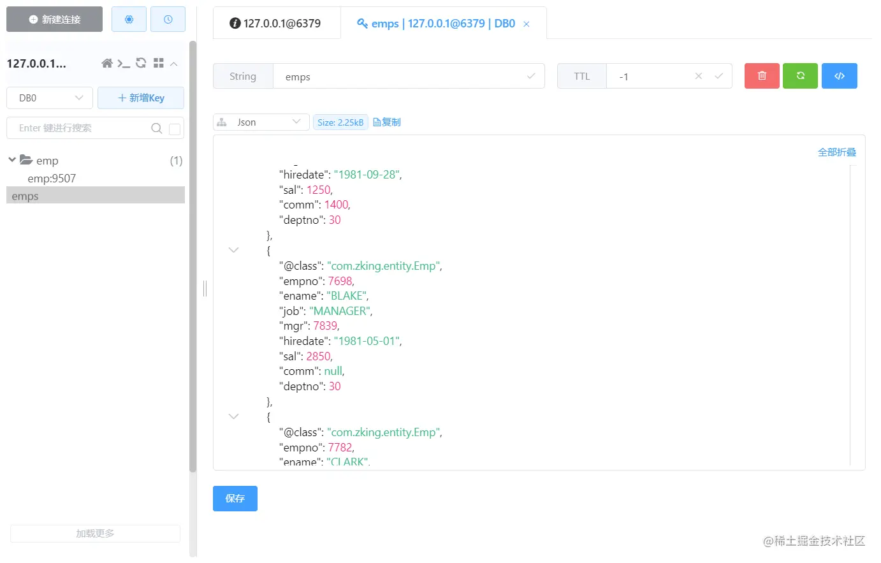Close the emps key tab

click(527, 24)
